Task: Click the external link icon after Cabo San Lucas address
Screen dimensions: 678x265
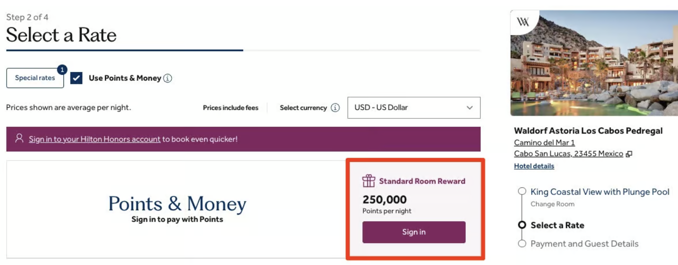Action: [629, 154]
